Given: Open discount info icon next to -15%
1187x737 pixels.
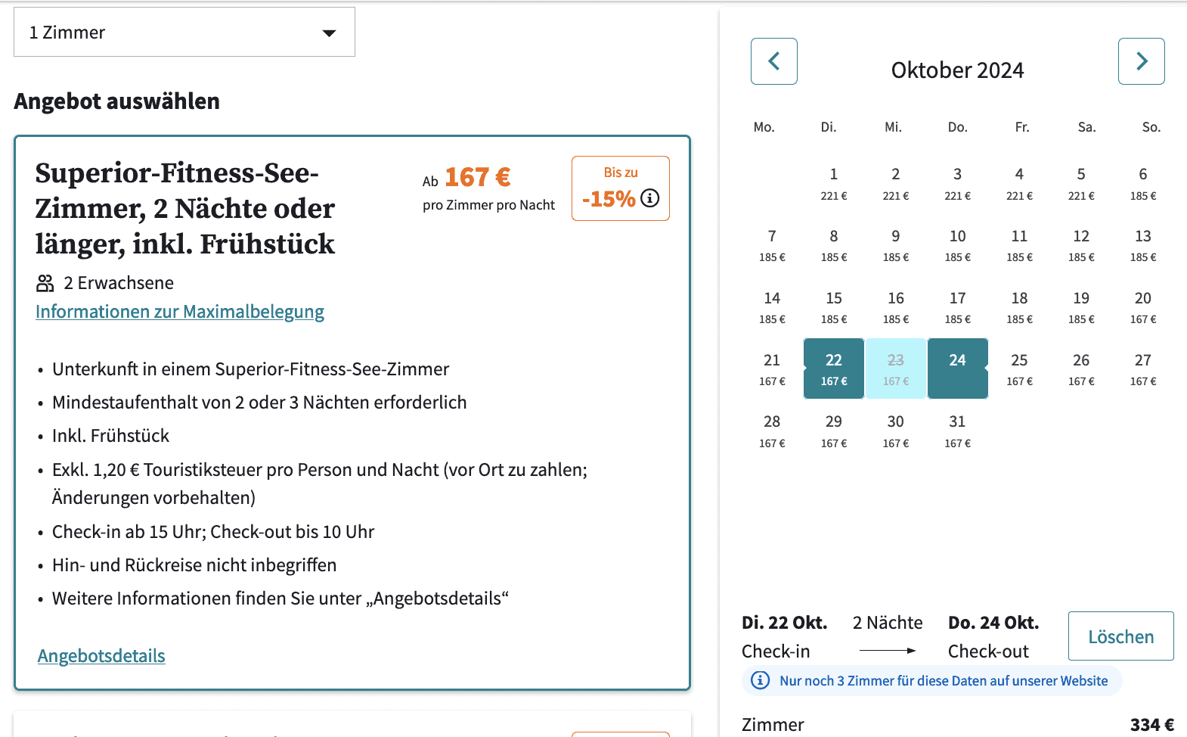Looking at the screenshot, I should [x=650, y=198].
